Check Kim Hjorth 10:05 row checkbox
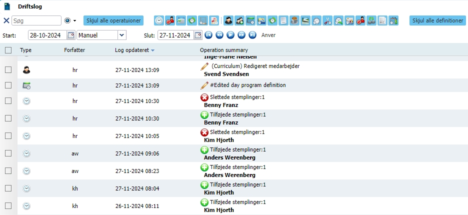The image size is (468, 215). 8,136
